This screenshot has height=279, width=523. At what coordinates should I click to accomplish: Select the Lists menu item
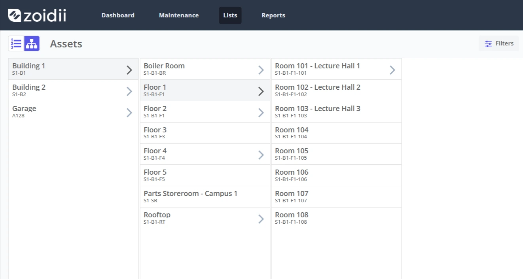pos(230,15)
